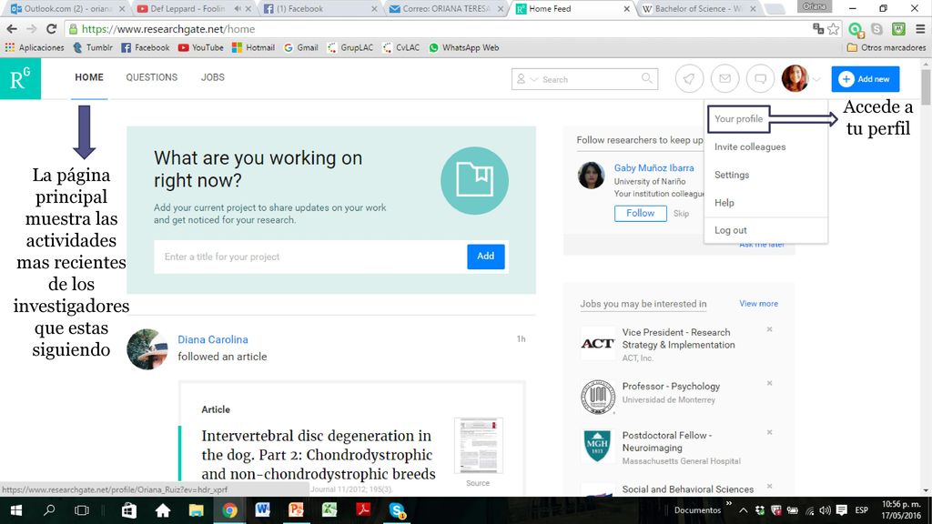Skip the Gaby Muñoz Ibarra suggestion
Screen dimensions: 932x524
(x=681, y=213)
